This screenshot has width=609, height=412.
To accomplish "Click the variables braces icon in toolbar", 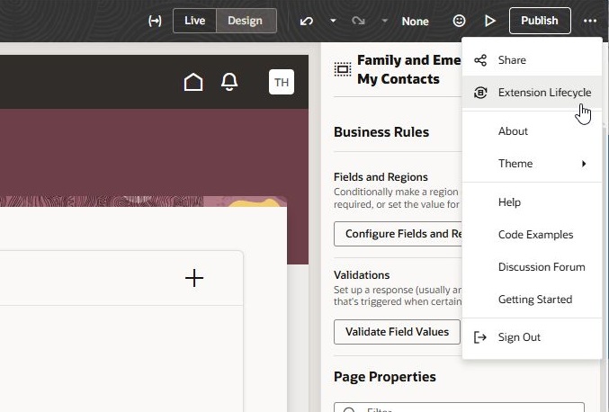I will click(x=155, y=21).
